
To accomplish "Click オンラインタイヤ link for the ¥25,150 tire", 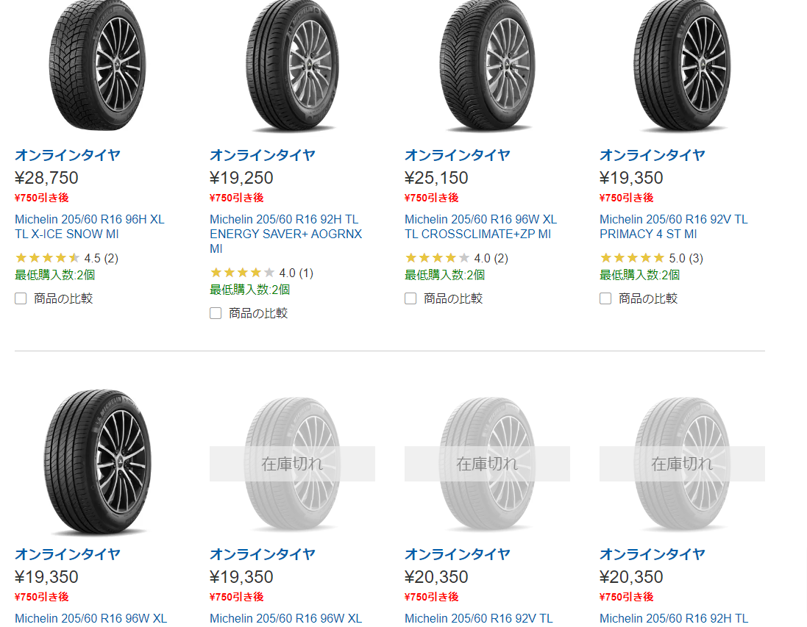I will (x=456, y=154).
